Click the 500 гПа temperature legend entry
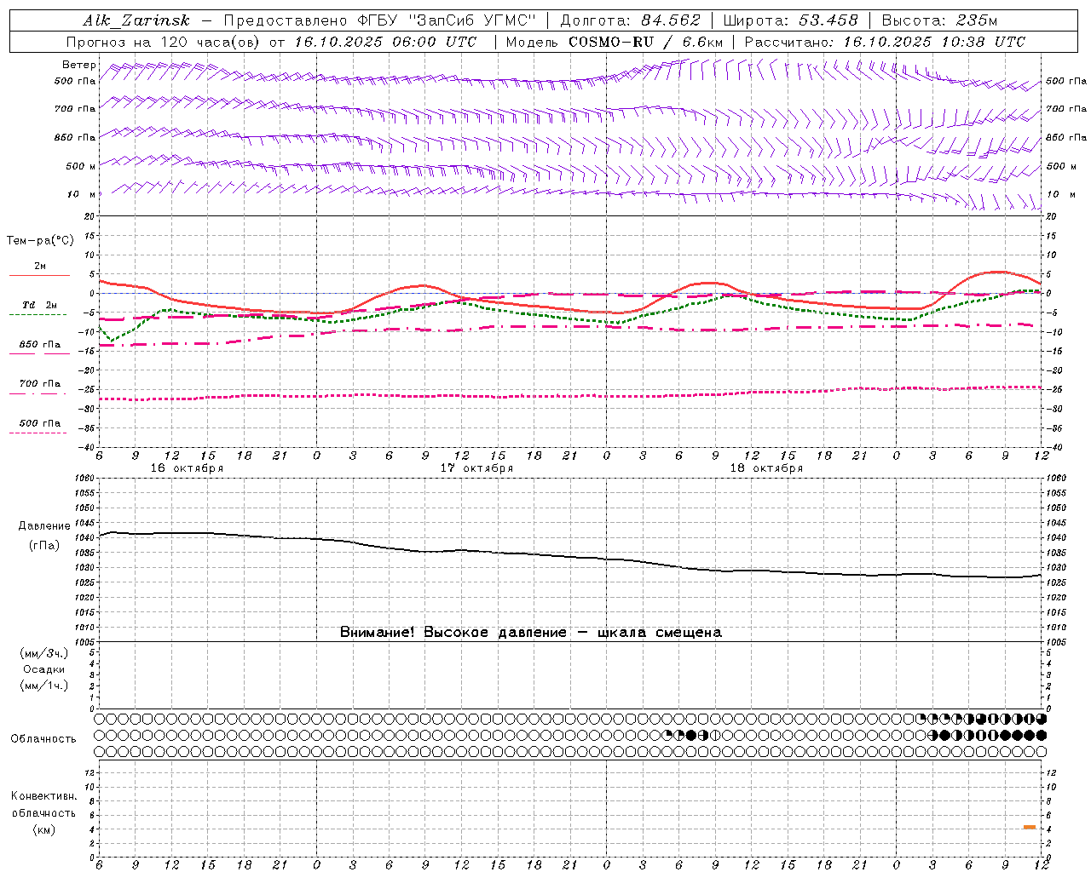This screenshot has height=872, width=1091. click(x=40, y=423)
